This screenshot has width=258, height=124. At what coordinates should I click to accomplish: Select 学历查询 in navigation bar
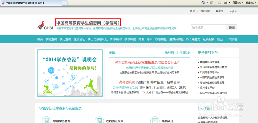(65, 39)
